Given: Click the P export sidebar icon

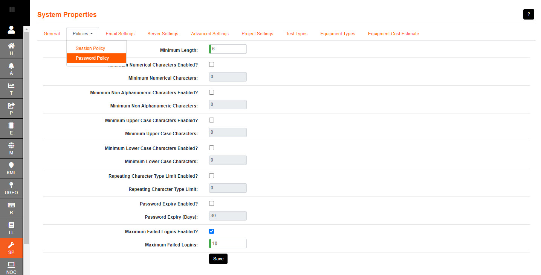Looking at the screenshot, I should [x=11, y=109].
